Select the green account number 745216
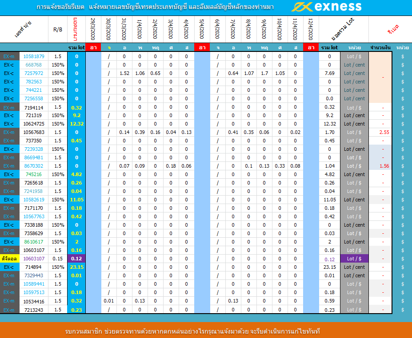Screen dimensions: 412x338 [x=34, y=174]
